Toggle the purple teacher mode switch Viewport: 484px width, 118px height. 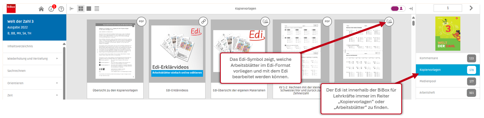point(398,9)
